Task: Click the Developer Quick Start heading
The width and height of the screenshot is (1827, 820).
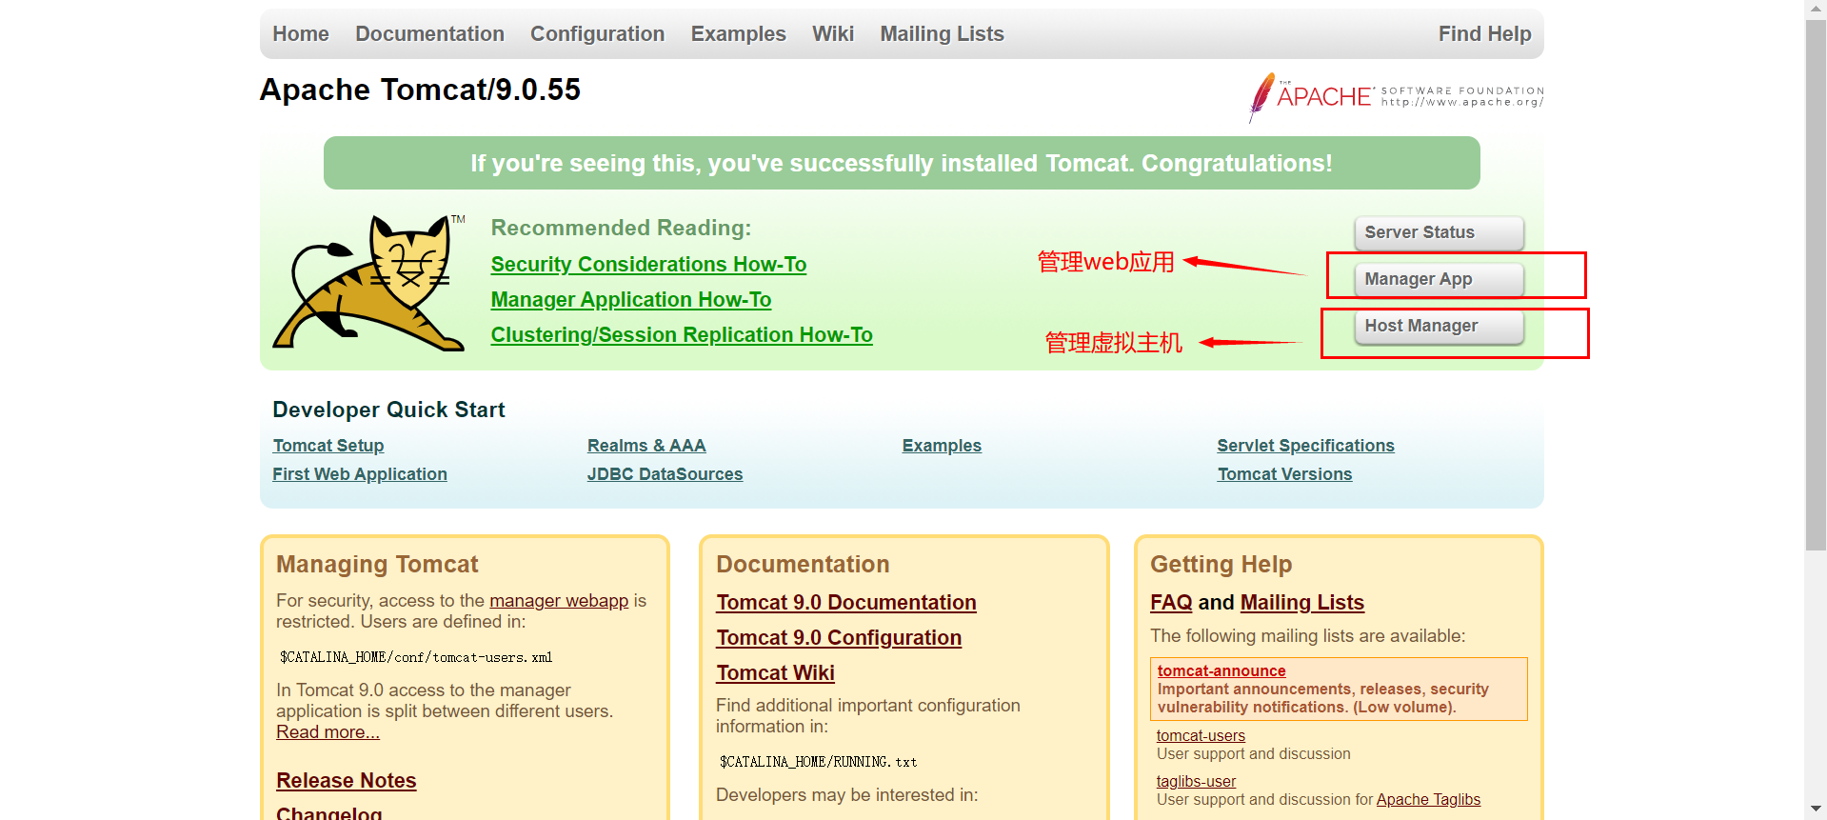Action: pyautogui.click(x=388, y=410)
